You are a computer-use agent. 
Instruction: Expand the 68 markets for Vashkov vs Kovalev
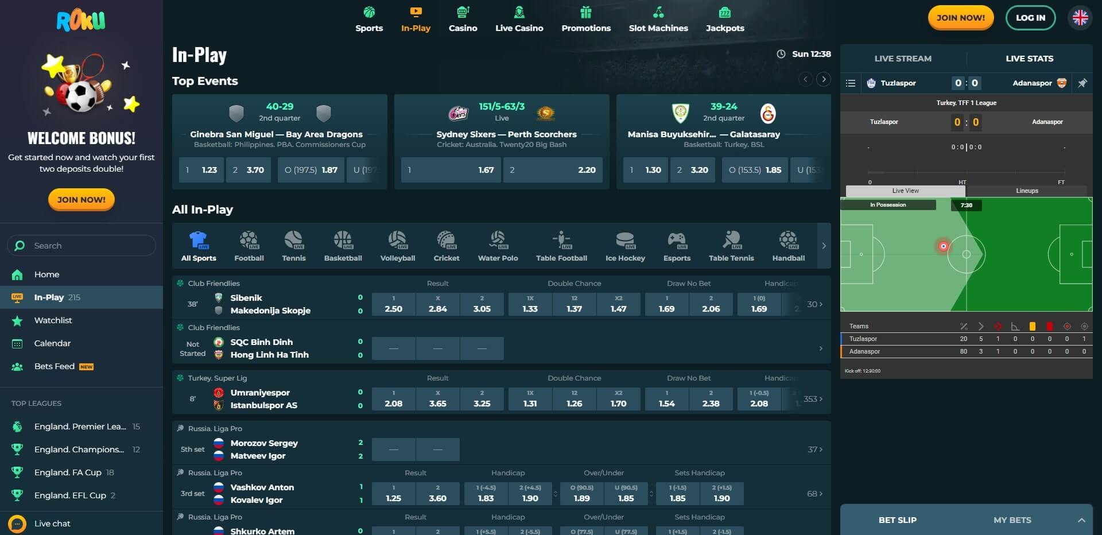pos(814,493)
